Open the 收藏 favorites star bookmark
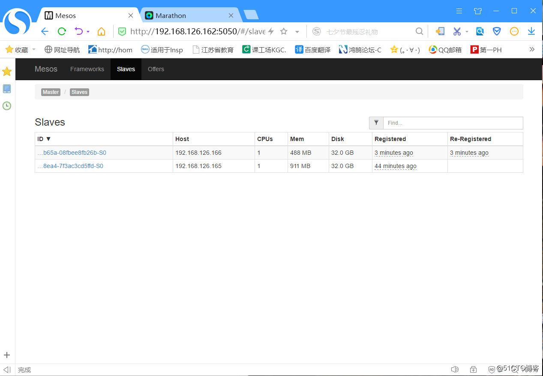The image size is (543, 376). [x=17, y=50]
